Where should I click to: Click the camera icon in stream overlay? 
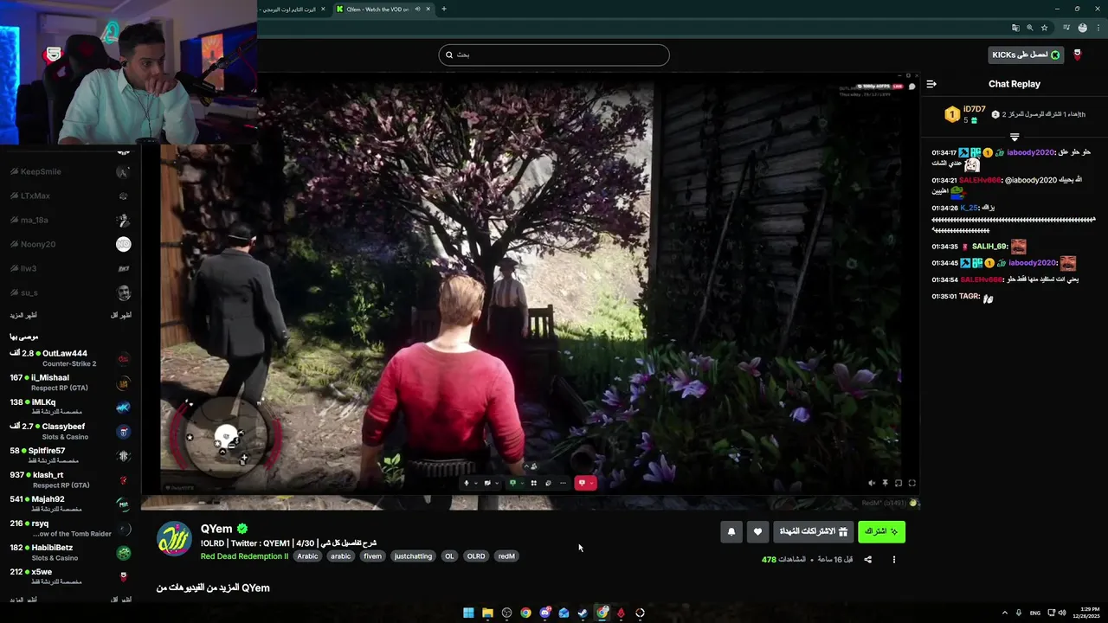pos(488,483)
